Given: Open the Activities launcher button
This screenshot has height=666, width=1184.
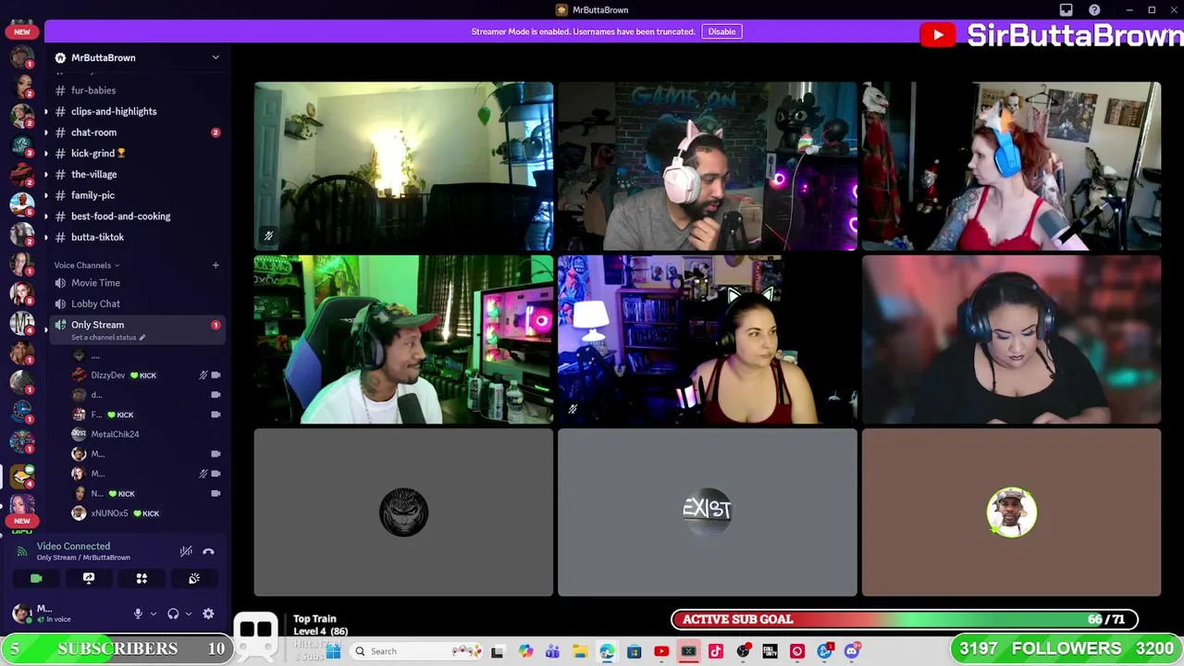Looking at the screenshot, I should coord(142,578).
